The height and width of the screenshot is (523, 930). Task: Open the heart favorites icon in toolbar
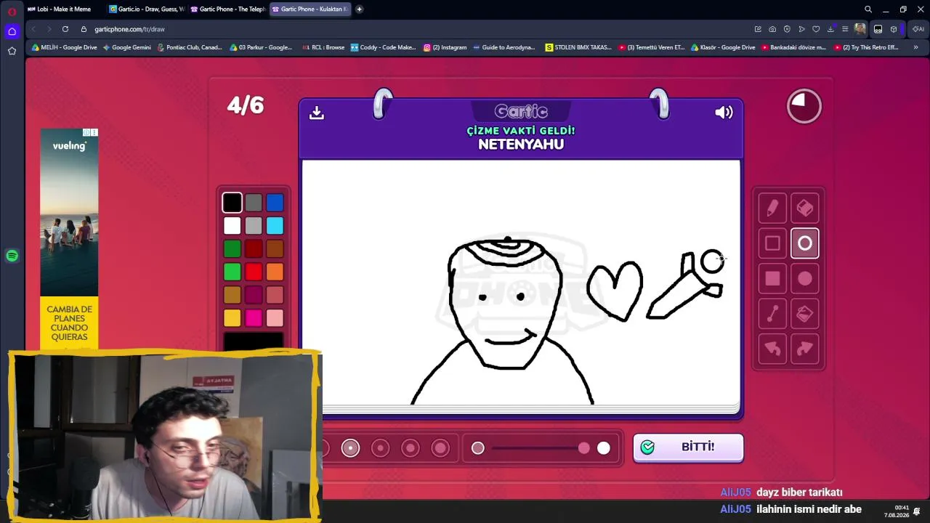coord(816,29)
